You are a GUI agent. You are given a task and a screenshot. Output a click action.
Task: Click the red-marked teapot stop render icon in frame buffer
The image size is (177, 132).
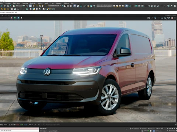(172, 18)
